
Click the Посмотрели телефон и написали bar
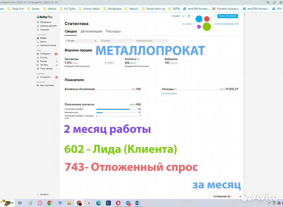(116, 116)
